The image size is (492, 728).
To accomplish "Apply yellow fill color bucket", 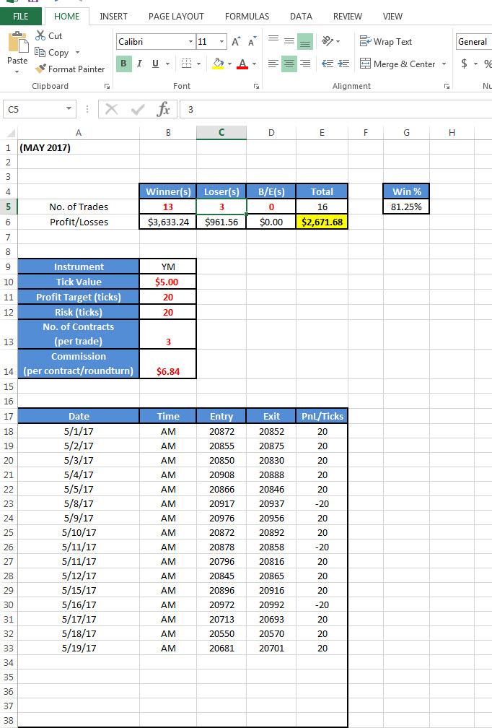I will click(218, 63).
